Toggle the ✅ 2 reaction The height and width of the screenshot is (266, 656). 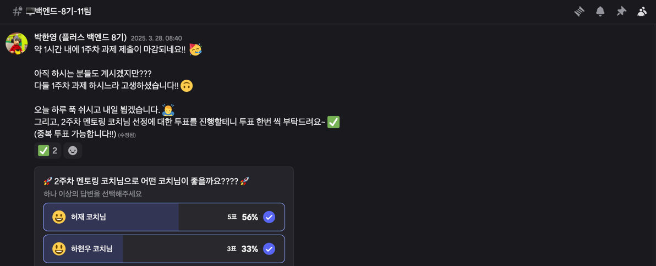point(47,151)
